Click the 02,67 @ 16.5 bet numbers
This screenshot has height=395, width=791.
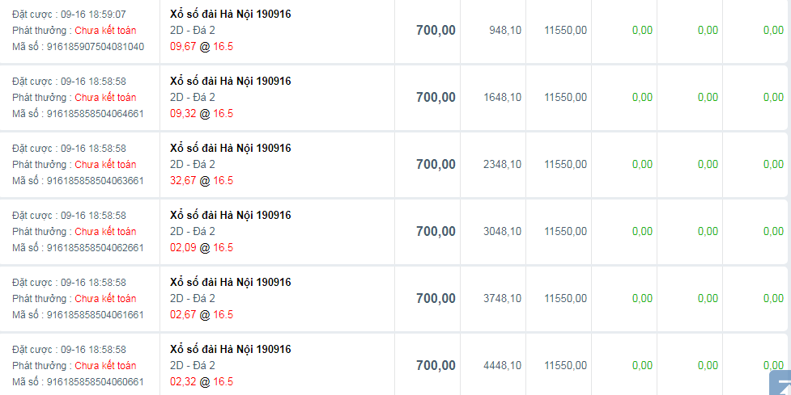click(x=202, y=314)
